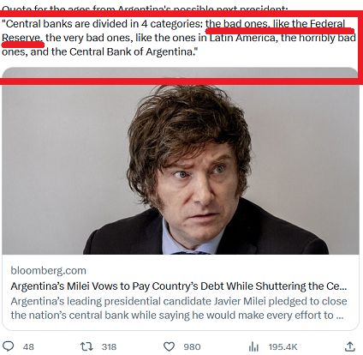Retweet the post using the arrows icon
The width and height of the screenshot is (363, 355).
click(86, 346)
